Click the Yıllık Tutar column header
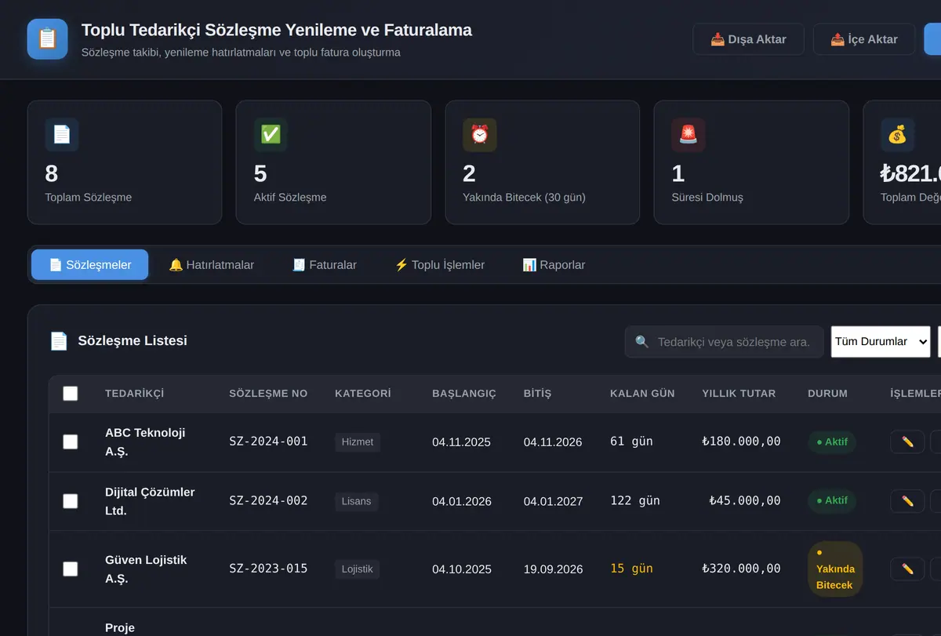 pos(739,394)
